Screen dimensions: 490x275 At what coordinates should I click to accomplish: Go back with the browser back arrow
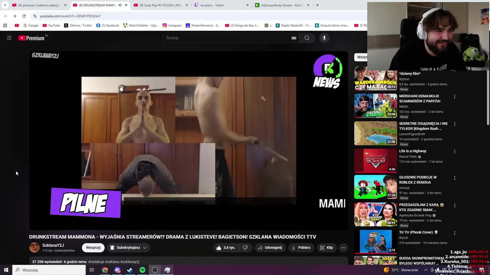(x=5, y=16)
